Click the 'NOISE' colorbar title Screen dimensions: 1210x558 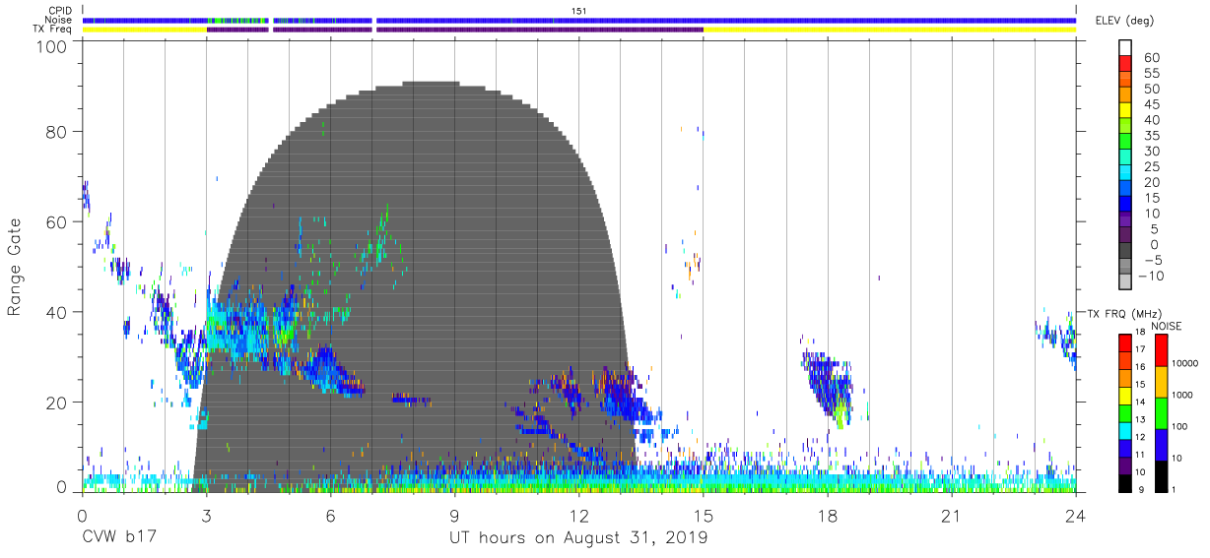(1167, 326)
